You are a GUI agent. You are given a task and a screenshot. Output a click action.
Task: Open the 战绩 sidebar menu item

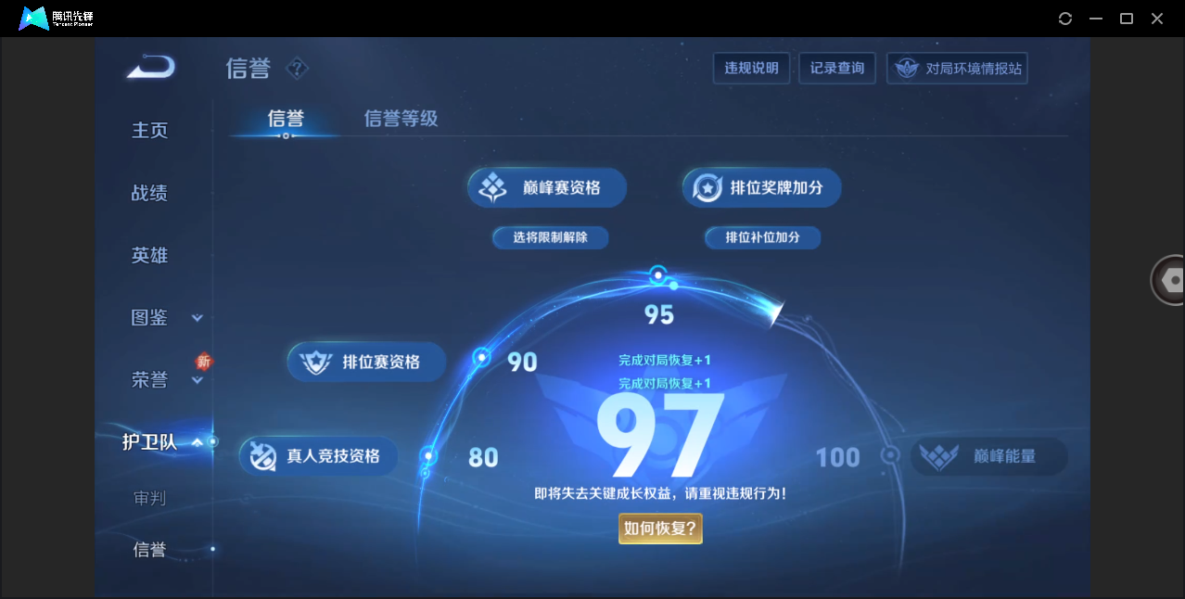click(149, 193)
